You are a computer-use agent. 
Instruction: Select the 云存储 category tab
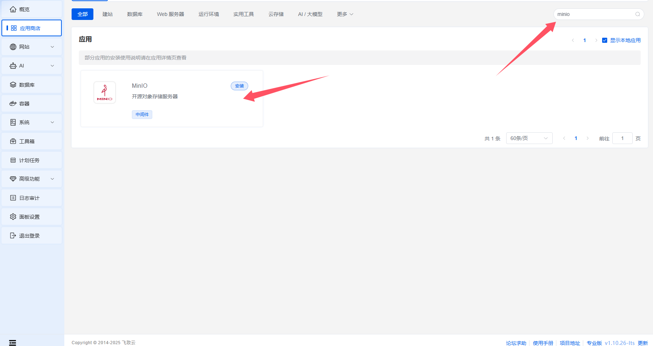tap(276, 14)
